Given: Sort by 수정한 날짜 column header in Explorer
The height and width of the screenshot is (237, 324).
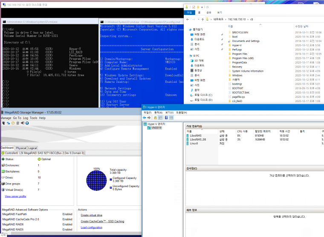Looking at the screenshot, I should [302, 26].
